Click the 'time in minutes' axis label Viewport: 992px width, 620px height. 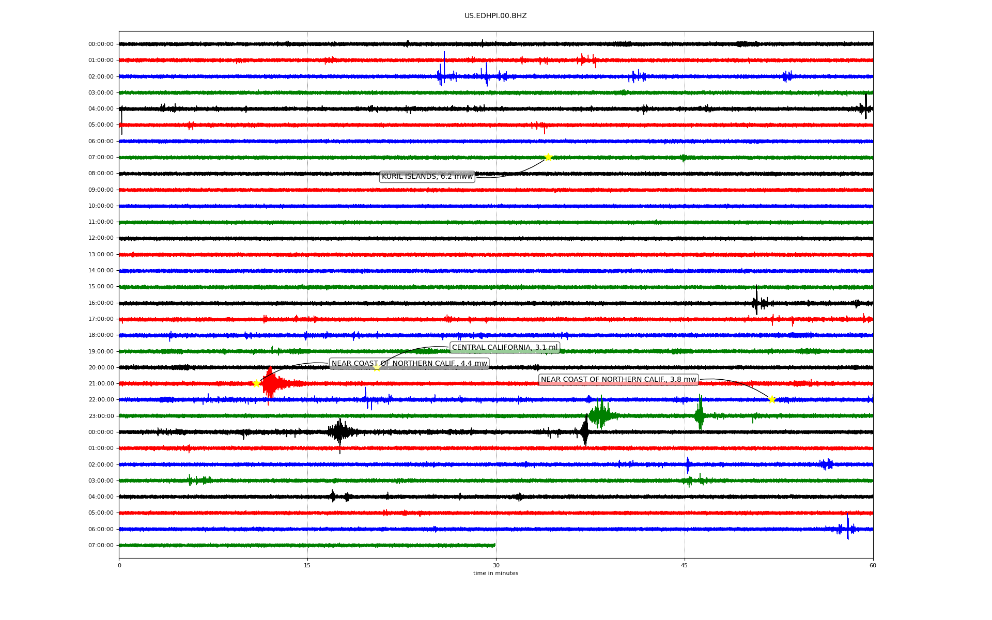[495, 574]
